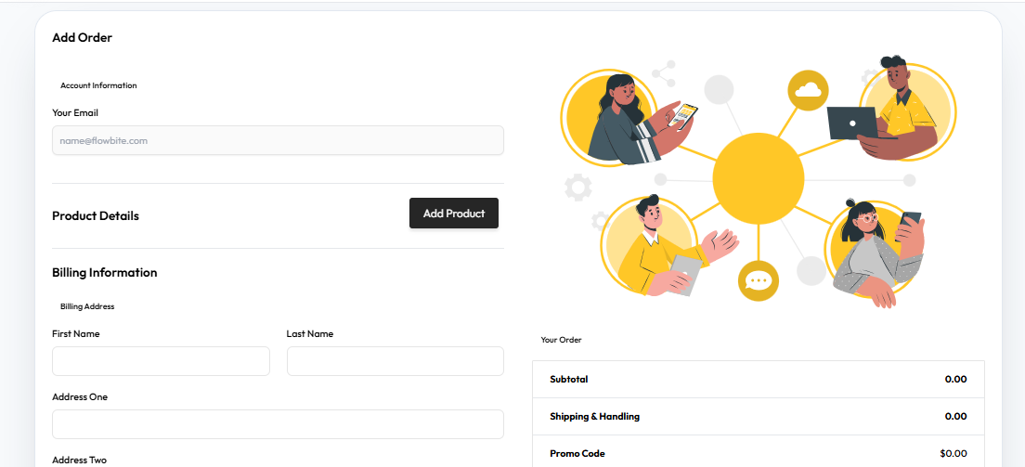Click the Promo Code row label
The width and height of the screenshot is (1025, 467).
[577, 453]
